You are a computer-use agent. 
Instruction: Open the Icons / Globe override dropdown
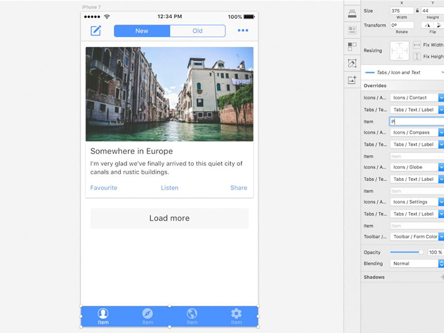click(x=417, y=167)
